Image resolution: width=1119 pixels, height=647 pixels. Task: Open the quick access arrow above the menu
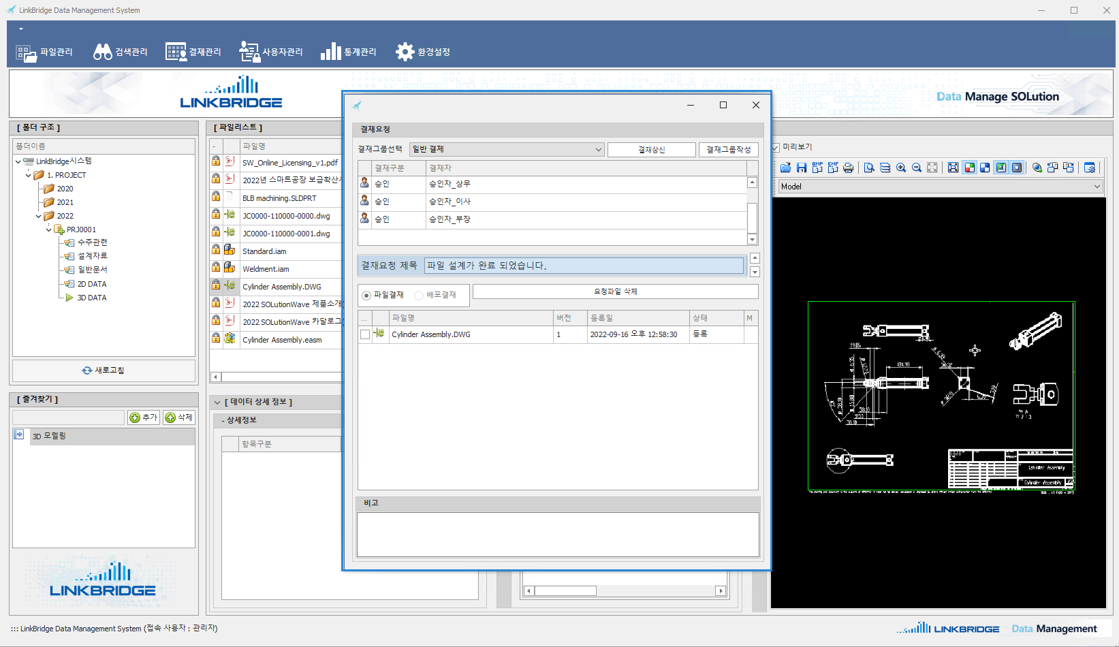point(21,29)
